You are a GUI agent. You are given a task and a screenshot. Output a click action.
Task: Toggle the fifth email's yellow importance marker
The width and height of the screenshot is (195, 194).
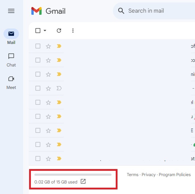point(59,102)
